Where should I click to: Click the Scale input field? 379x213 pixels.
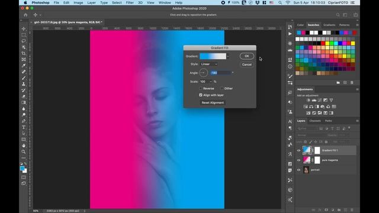click(x=204, y=82)
